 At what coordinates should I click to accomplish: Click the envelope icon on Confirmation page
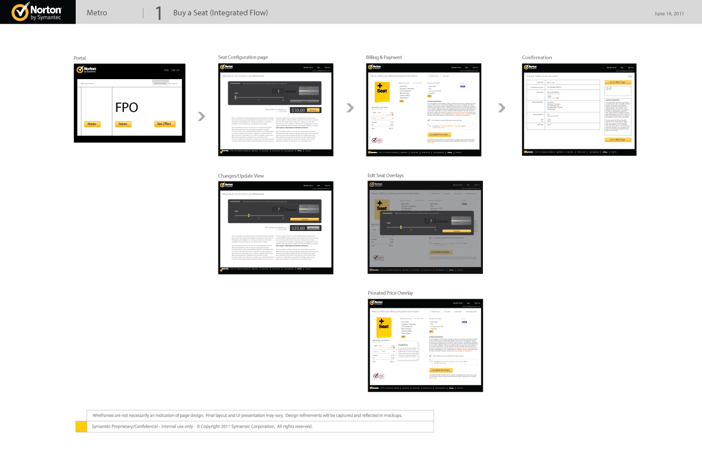click(610, 89)
